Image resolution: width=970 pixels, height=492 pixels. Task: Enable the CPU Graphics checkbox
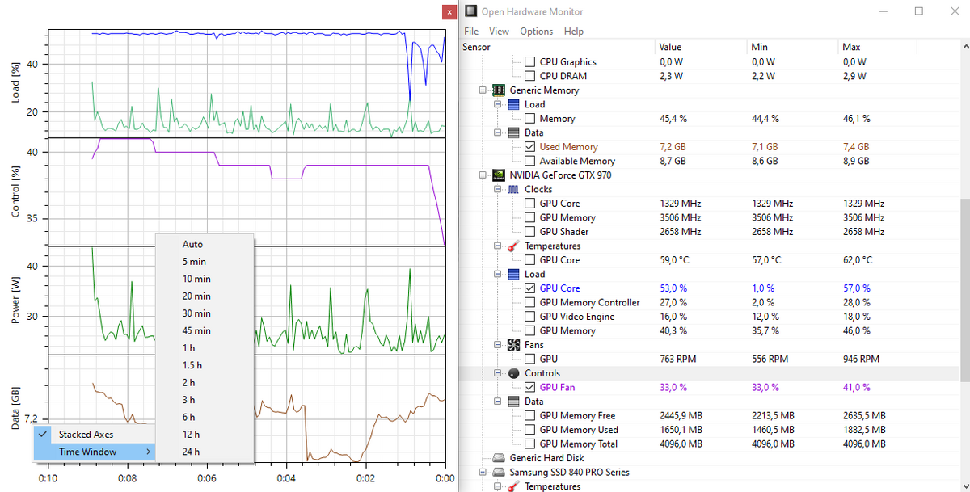click(x=529, y=62)
